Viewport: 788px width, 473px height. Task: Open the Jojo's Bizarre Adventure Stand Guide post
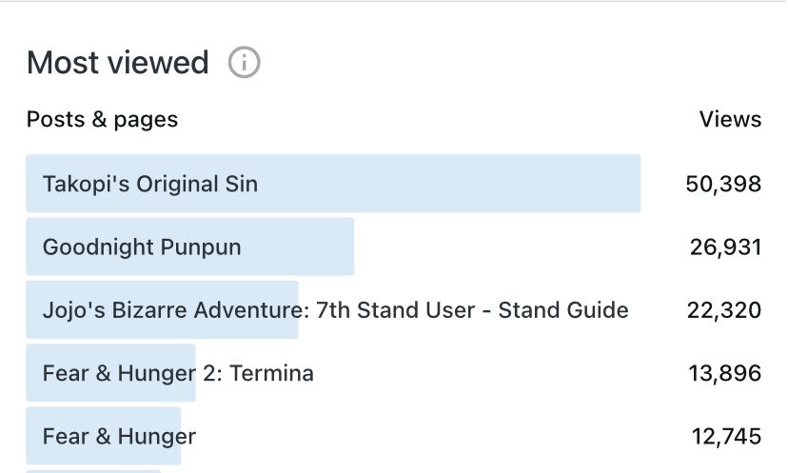tap(335, 310)
